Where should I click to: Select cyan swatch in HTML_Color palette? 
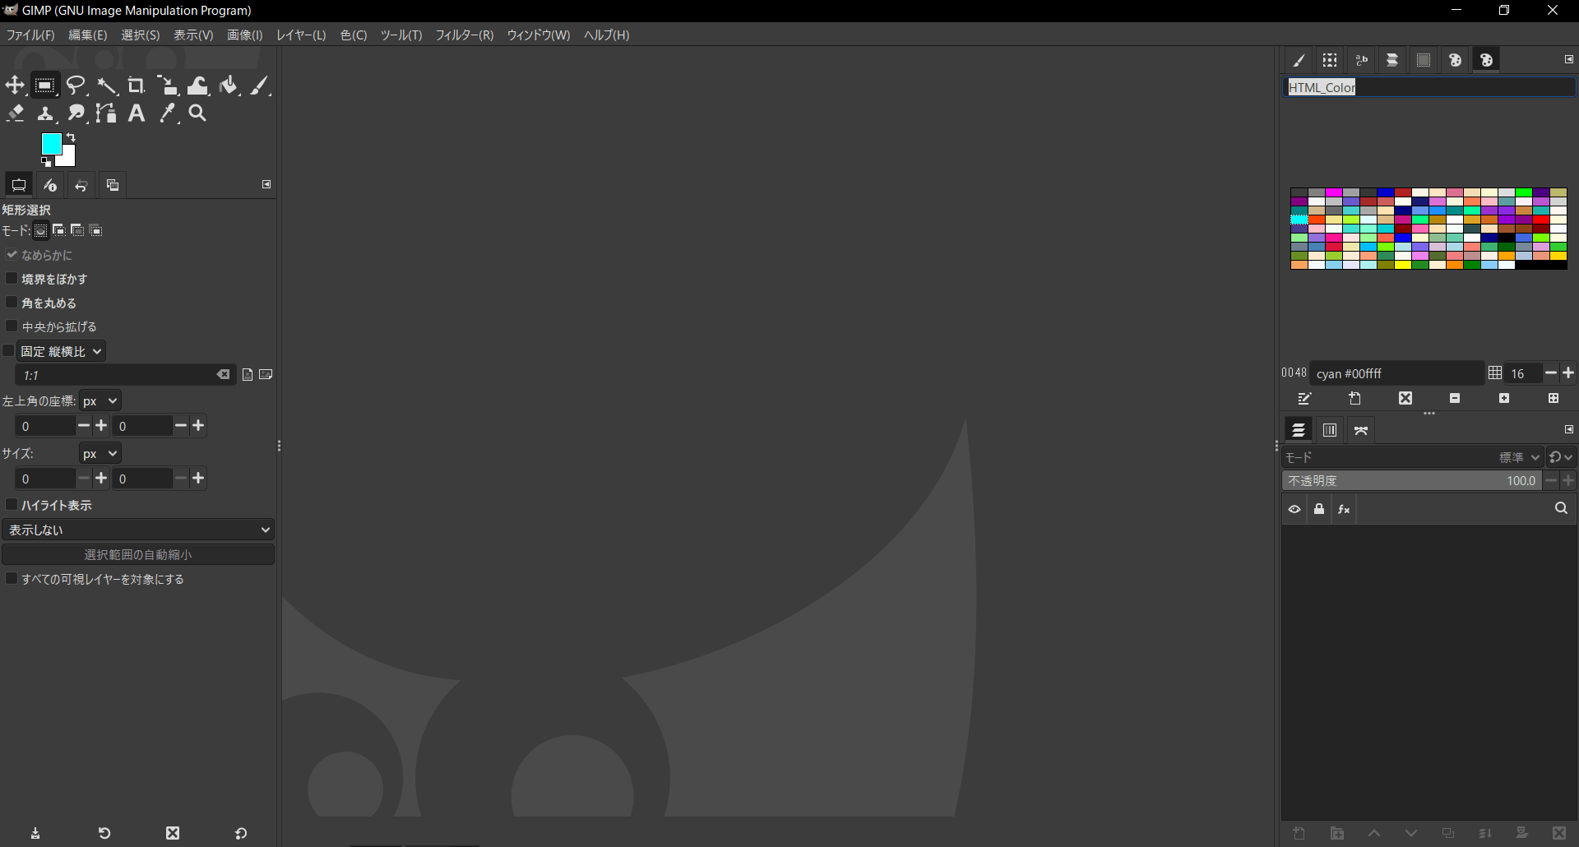pos(1299,220)
